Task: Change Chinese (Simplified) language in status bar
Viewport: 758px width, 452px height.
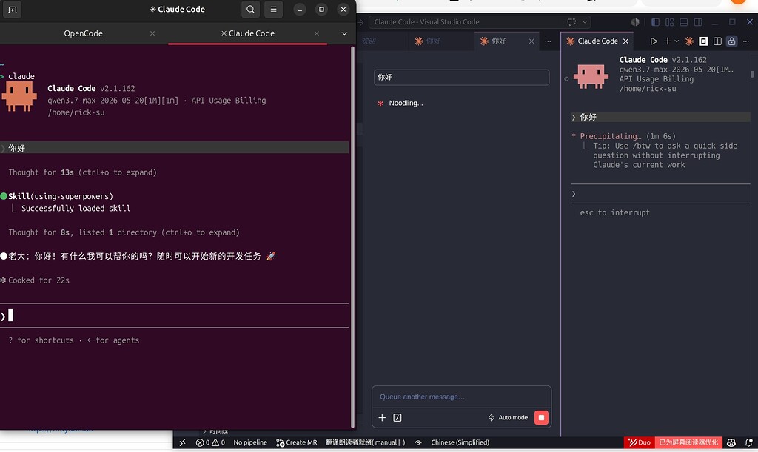Action: (x=460, y=442)
